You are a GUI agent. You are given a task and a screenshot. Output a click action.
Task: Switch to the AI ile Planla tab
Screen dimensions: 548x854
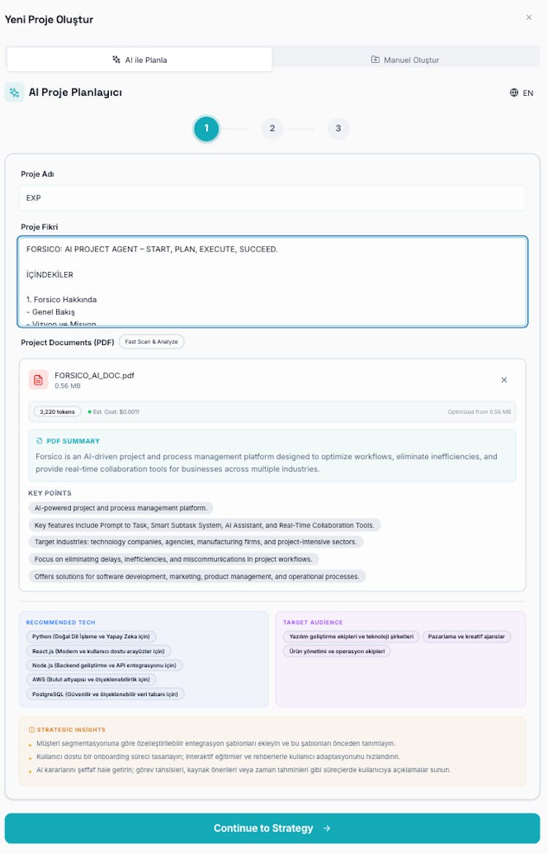[x=140, y=60]
